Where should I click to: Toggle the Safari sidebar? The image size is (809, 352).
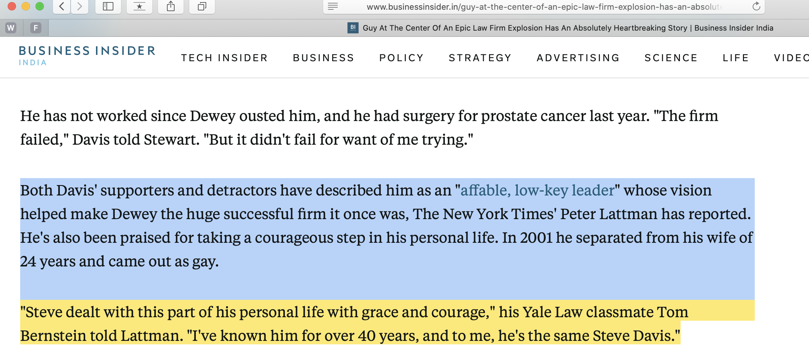(x=108, y=6)
